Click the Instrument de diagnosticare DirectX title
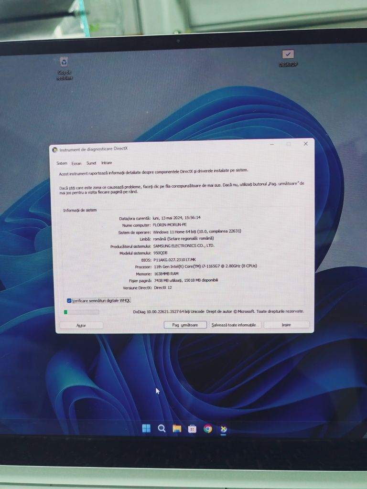 coord(93,149)
